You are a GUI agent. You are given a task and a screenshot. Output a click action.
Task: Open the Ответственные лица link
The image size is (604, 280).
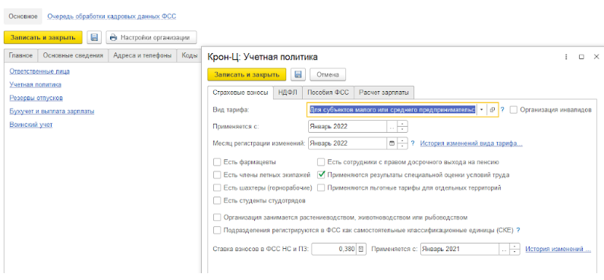pos(39,71)
